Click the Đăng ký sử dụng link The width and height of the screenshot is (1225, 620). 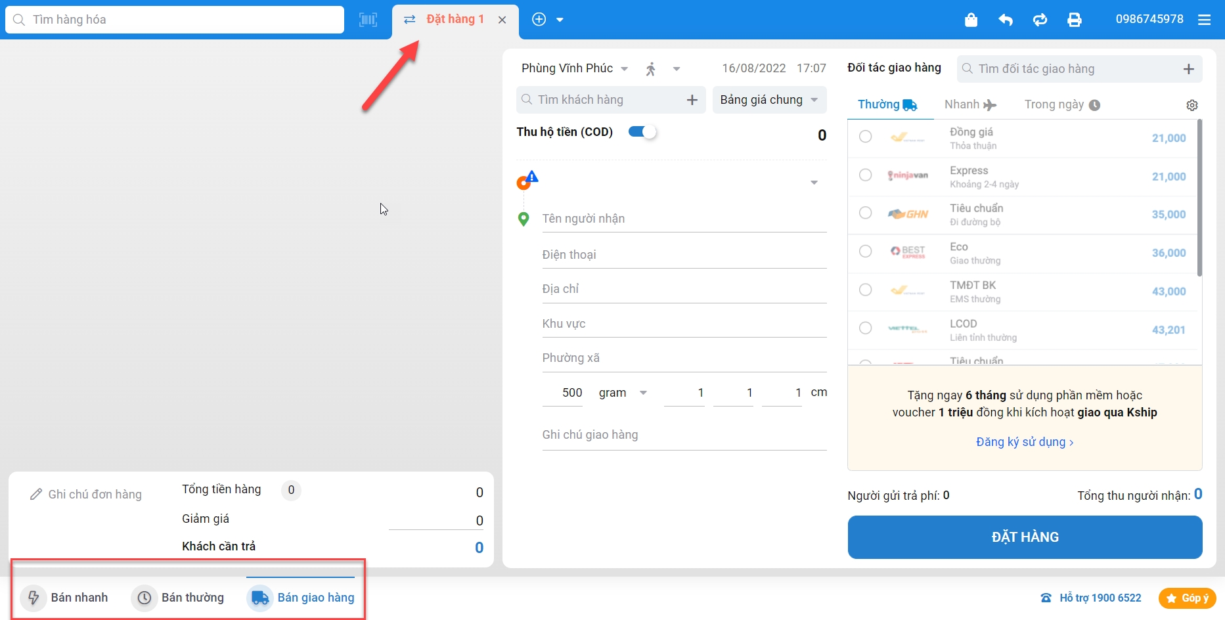(1024, 442)
